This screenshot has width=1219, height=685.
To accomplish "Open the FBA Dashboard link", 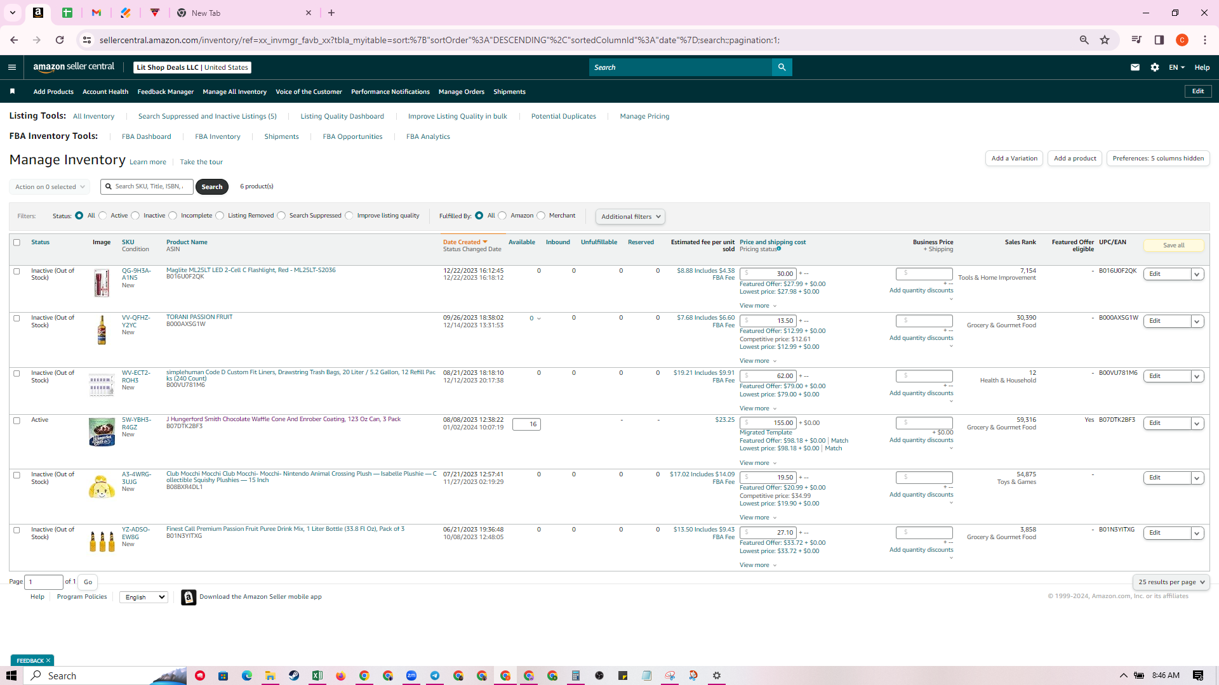I will (x=146, y=137).
